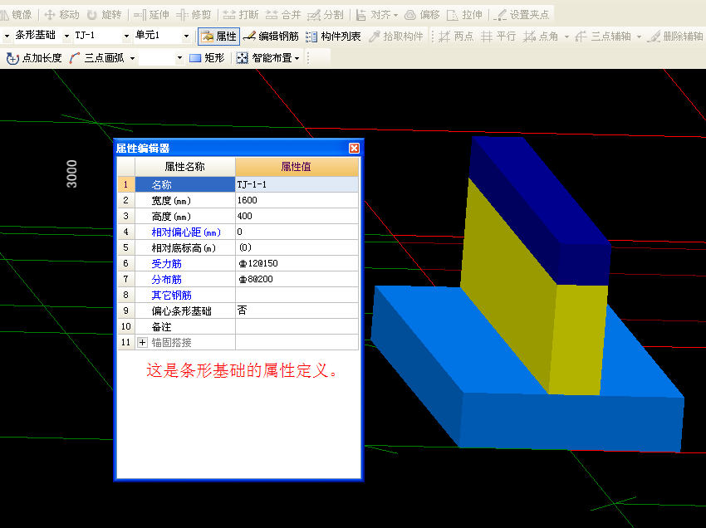Expand the 锚固搭接 tree row
Screen dimensions: 706x528
click(x=142, y=343)
